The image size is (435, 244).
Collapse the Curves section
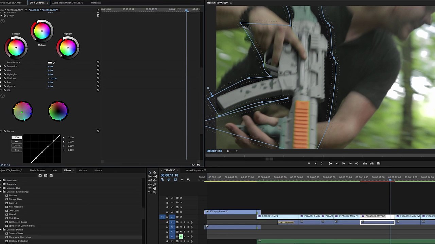point(1,131)
